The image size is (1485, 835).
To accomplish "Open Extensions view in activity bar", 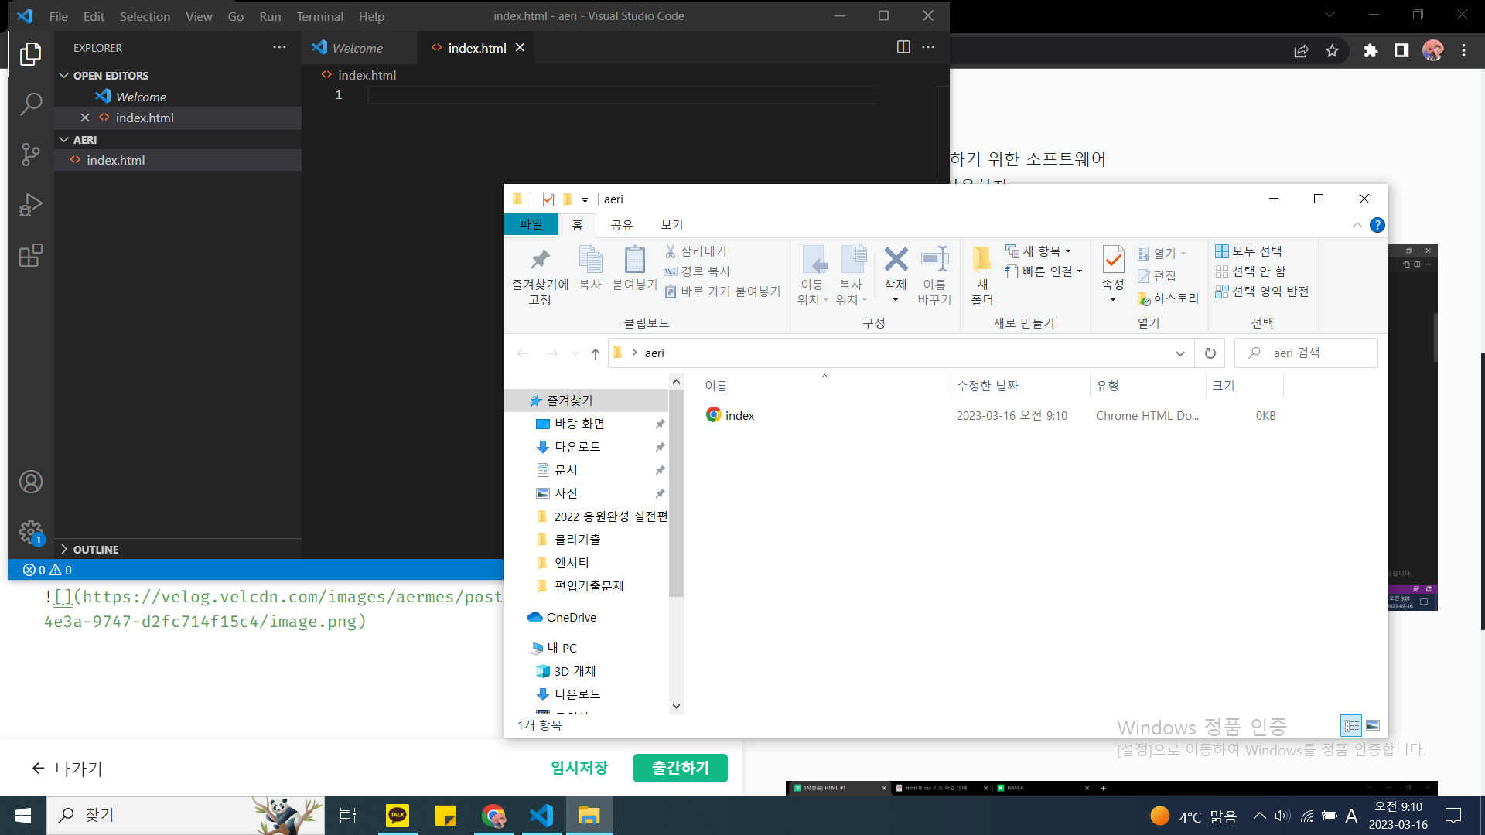I will point(31,255).
